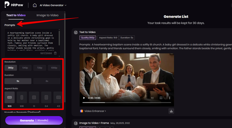This screenshot has height=128, width=232.
Task: Enter fullscreen on the video player
Action: pos(161,98)
